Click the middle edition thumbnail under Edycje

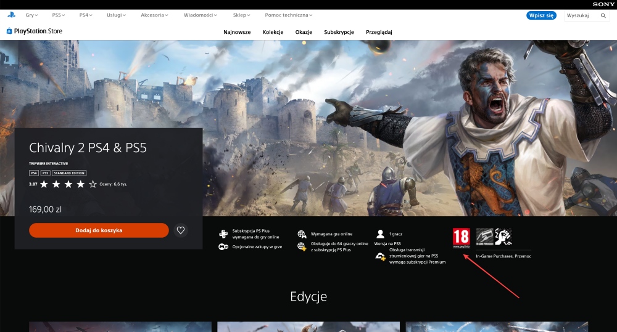308,326
